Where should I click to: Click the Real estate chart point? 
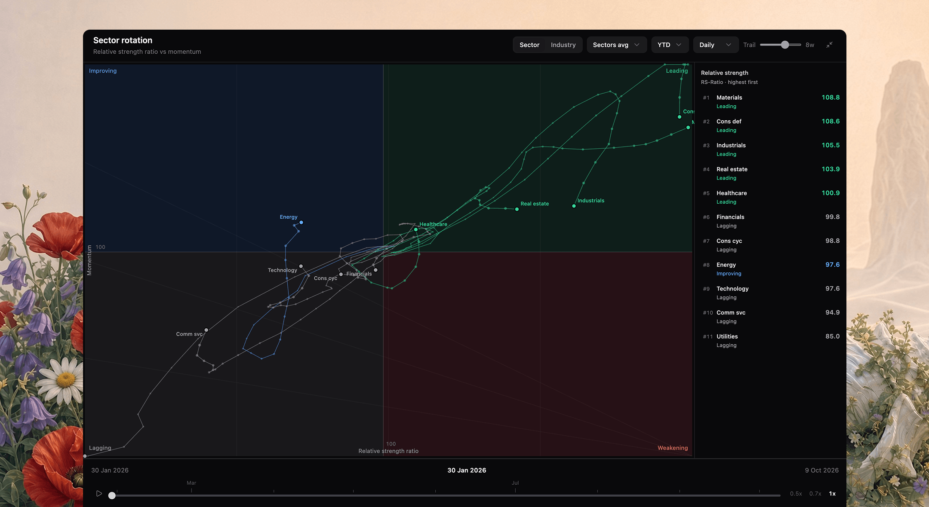tap(517, 209)
